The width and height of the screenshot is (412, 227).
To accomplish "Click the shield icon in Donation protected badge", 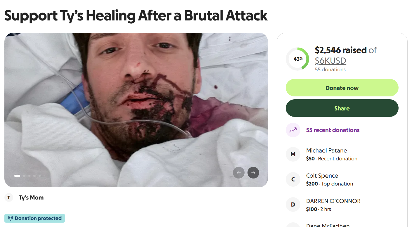I will (11, 218).
